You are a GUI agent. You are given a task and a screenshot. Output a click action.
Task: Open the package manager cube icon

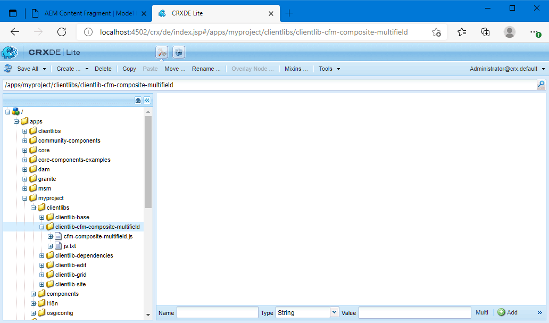(x=179, y=53)
